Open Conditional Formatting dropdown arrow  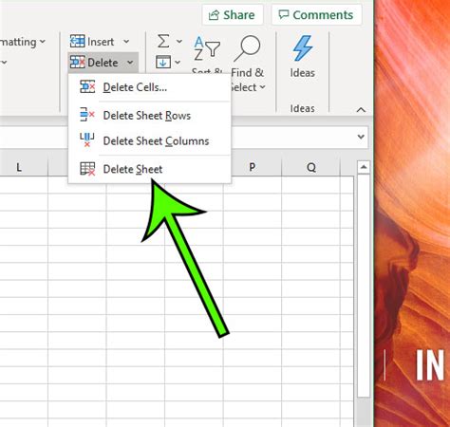[43, 42]
